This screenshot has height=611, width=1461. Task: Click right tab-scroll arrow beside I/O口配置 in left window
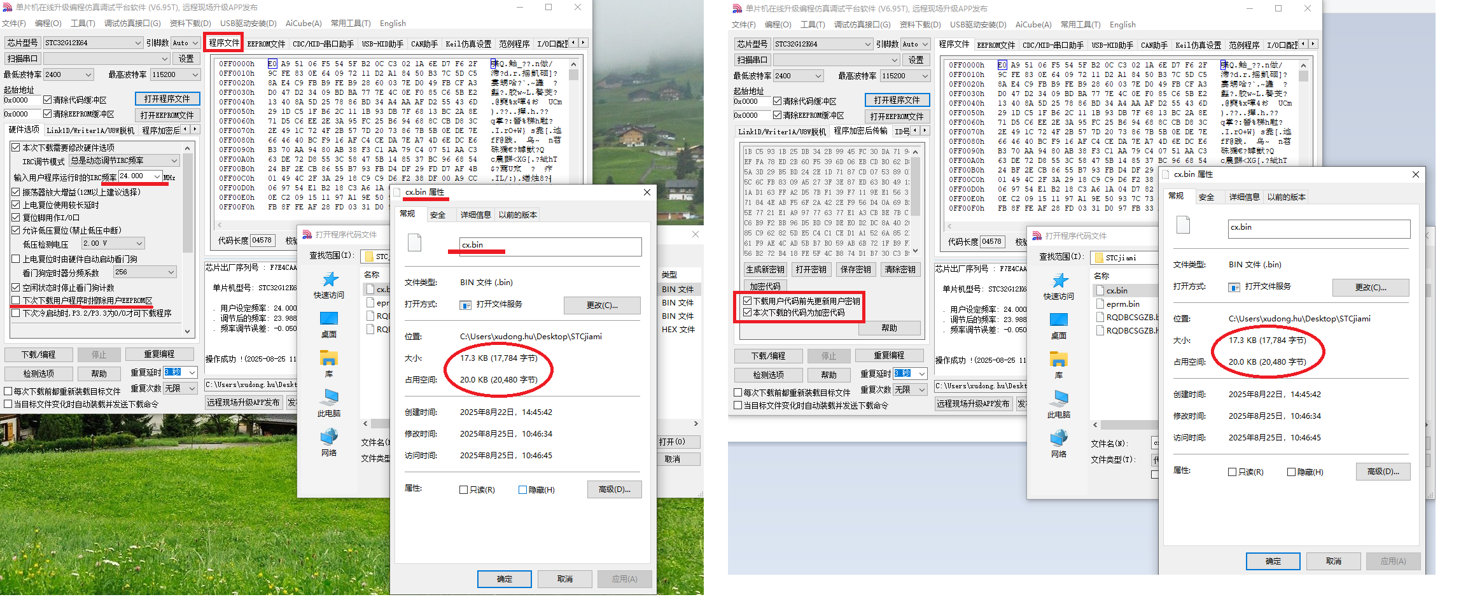pyautogui.click(x=583, y=43)
